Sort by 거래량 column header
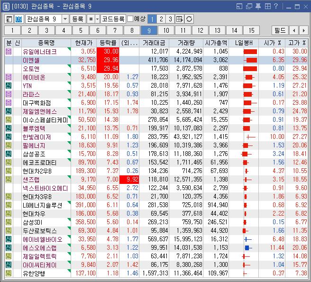The height and width of the screenshot is (282, 311). tap(186, 43)
